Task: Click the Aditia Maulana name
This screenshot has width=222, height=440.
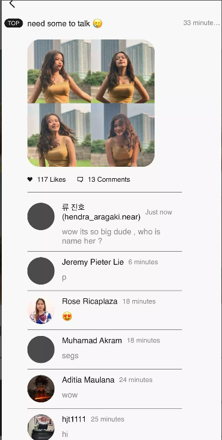Action: [x=88, y=380]
